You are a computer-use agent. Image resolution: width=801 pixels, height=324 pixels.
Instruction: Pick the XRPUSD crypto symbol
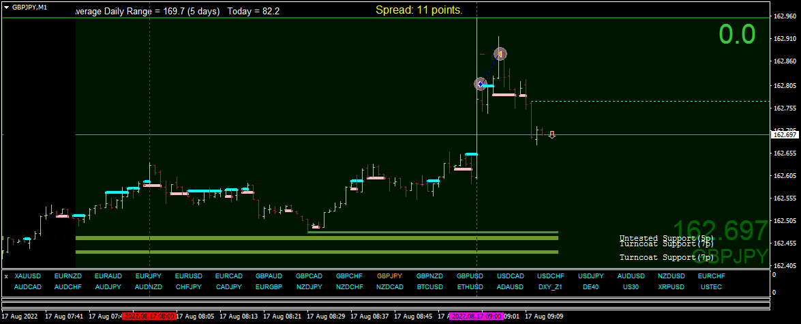[x=671, y=286]
